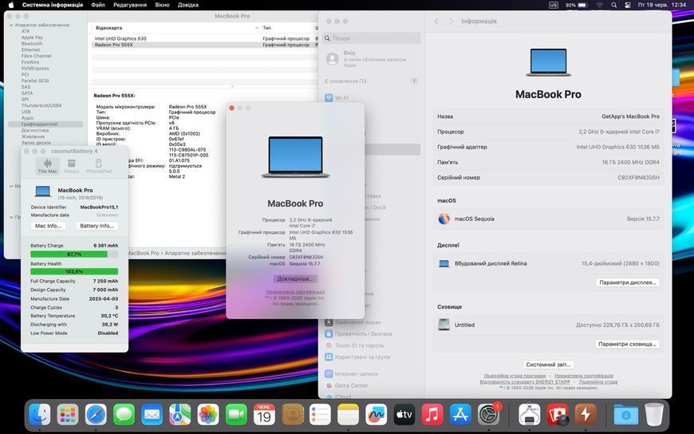
Task: Open Photos from the Dock
Action: click(208, 415)
